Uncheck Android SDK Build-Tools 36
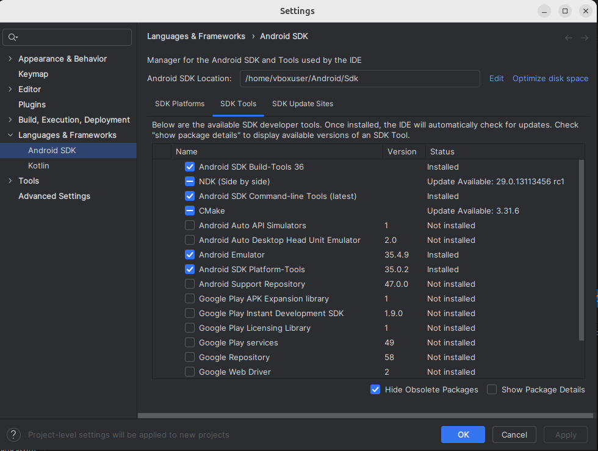598x451 pixels. tap(190, 167)
